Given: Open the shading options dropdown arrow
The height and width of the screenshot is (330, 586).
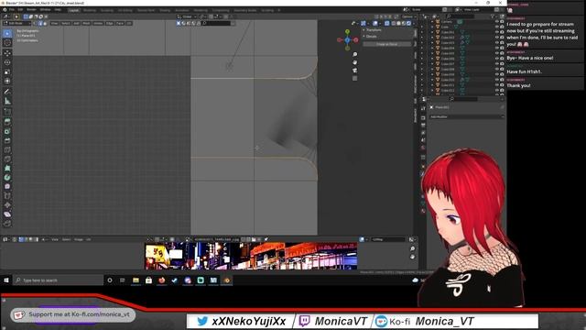Looking at the screenshot, I should tap(413, 23).
